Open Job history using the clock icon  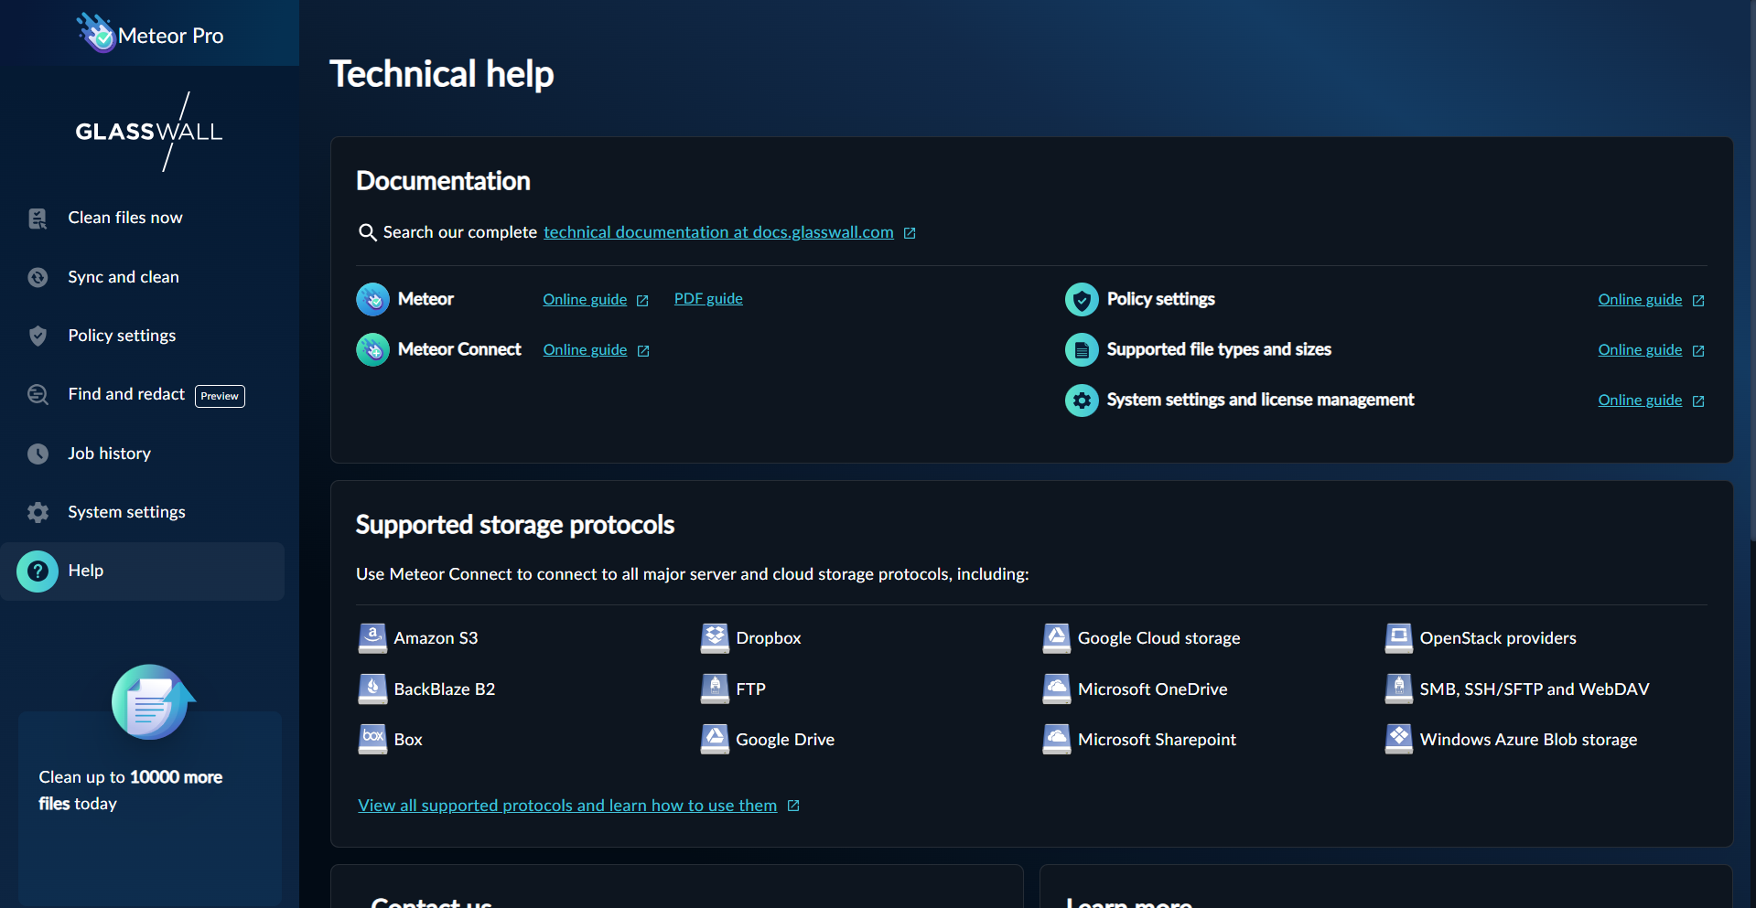point(37,454)
